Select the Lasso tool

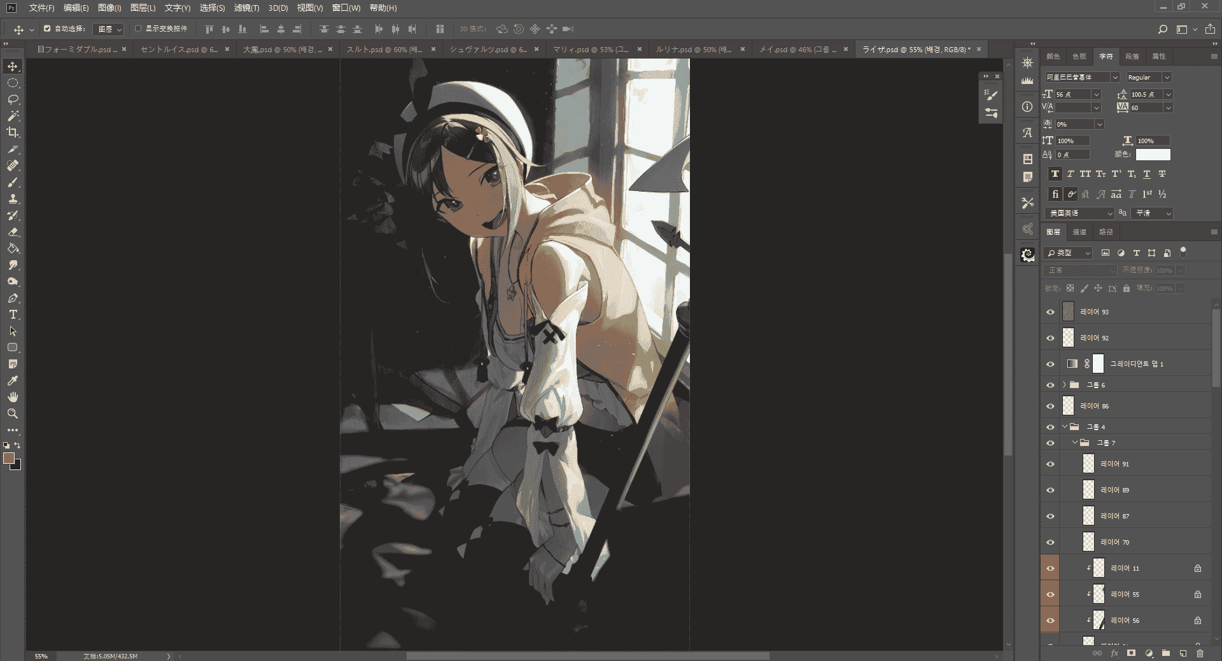[13, 100]
